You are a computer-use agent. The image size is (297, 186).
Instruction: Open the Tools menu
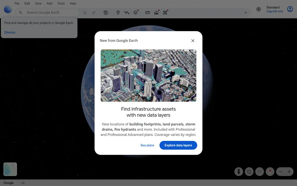(x=61, y=4)
